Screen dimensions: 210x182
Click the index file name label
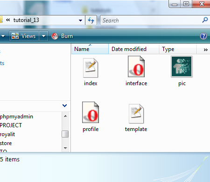91,83
